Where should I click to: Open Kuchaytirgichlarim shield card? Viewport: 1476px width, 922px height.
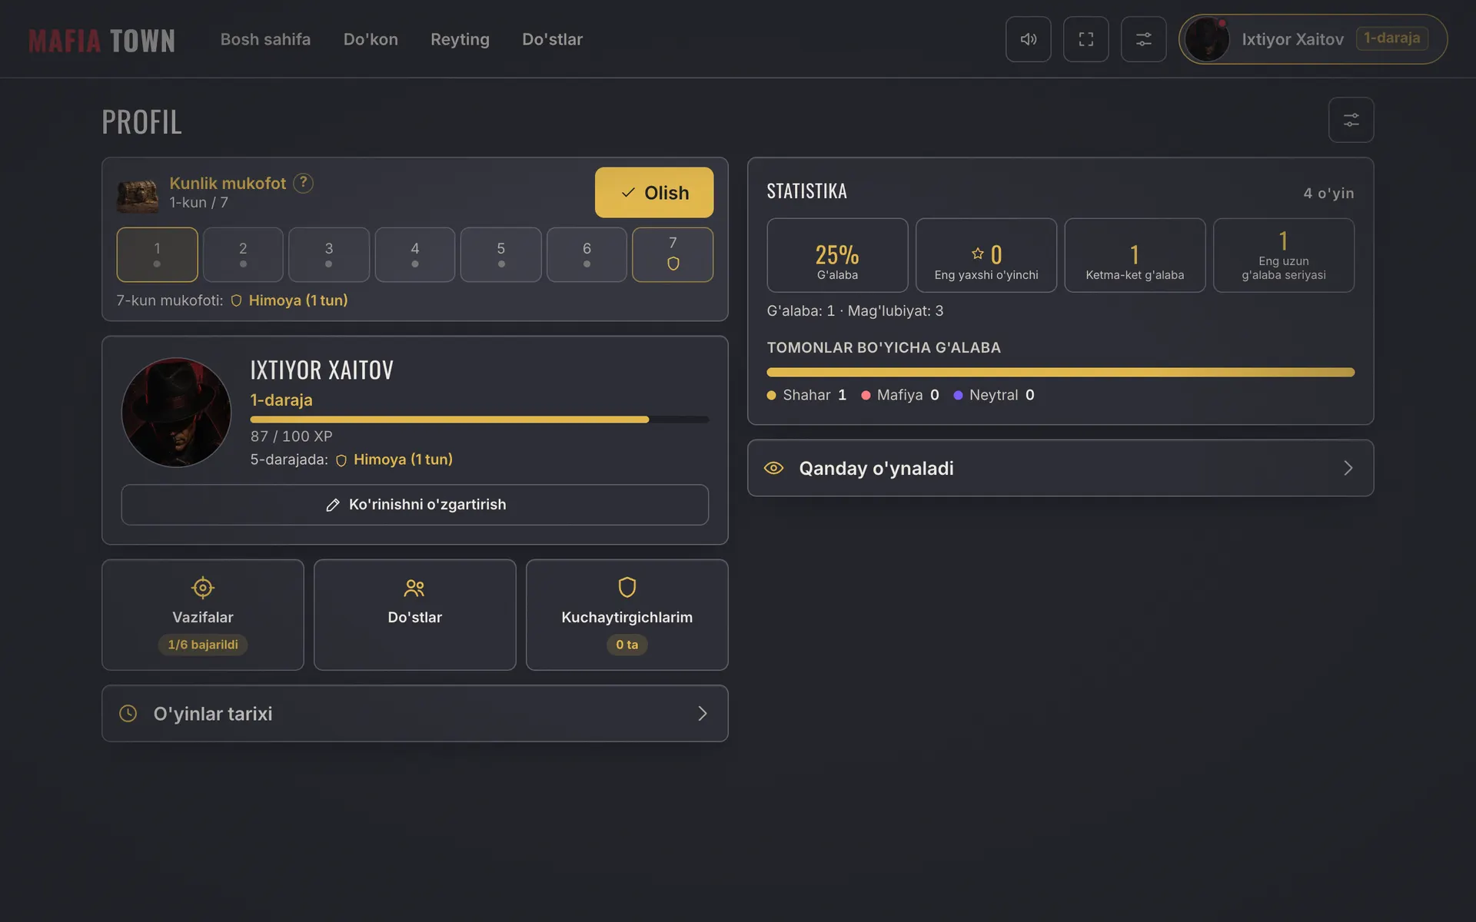pos(627,615)
